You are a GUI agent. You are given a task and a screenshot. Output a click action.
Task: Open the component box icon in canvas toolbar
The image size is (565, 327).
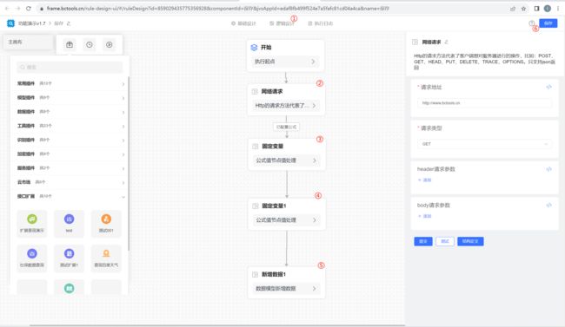[x=70, y=44]
